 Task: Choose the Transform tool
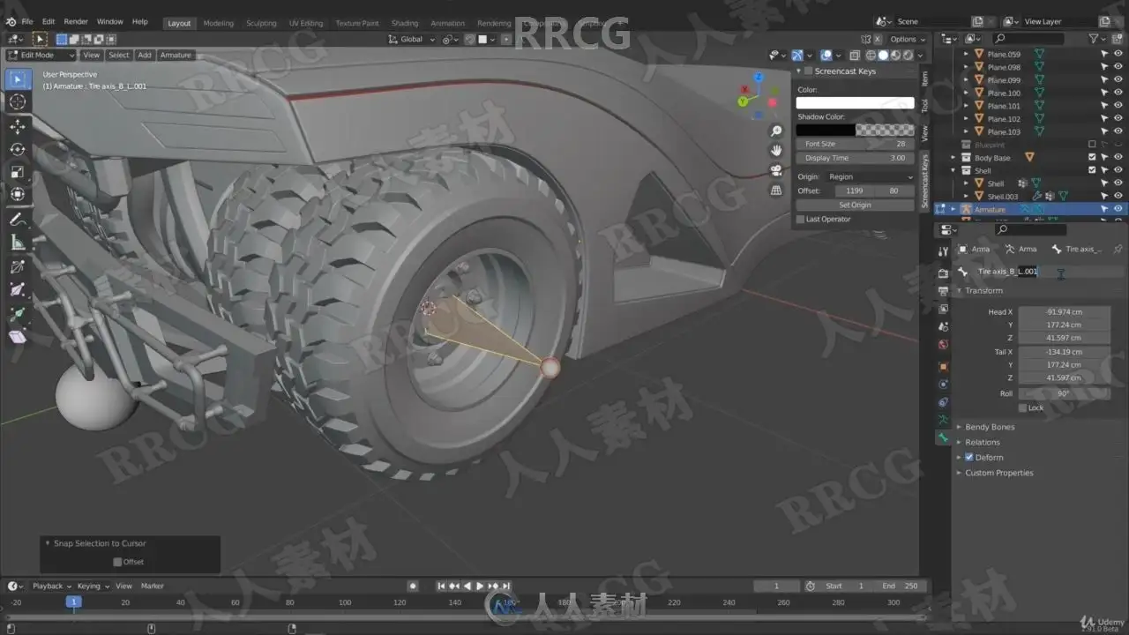(18, 194)
